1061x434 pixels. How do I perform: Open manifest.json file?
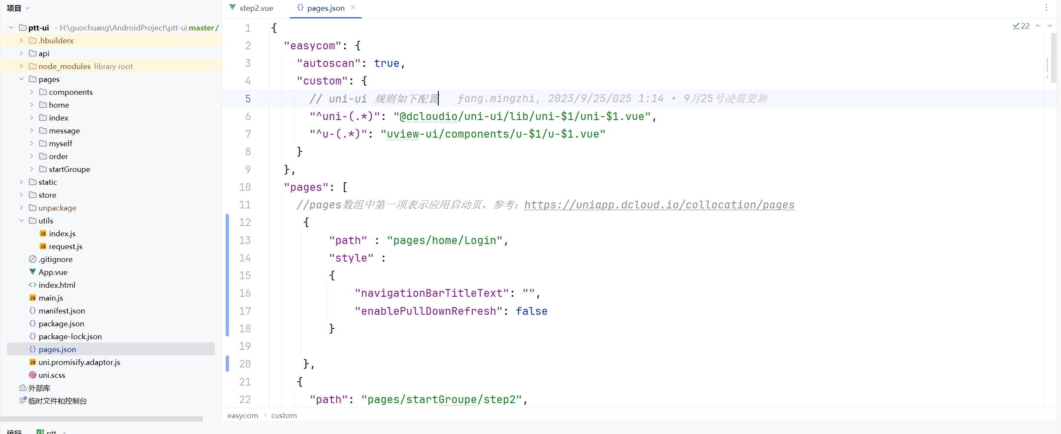pos(62,310)
